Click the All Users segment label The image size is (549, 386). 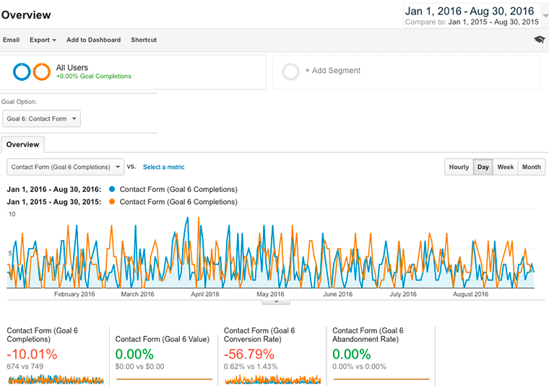point(72,68)
